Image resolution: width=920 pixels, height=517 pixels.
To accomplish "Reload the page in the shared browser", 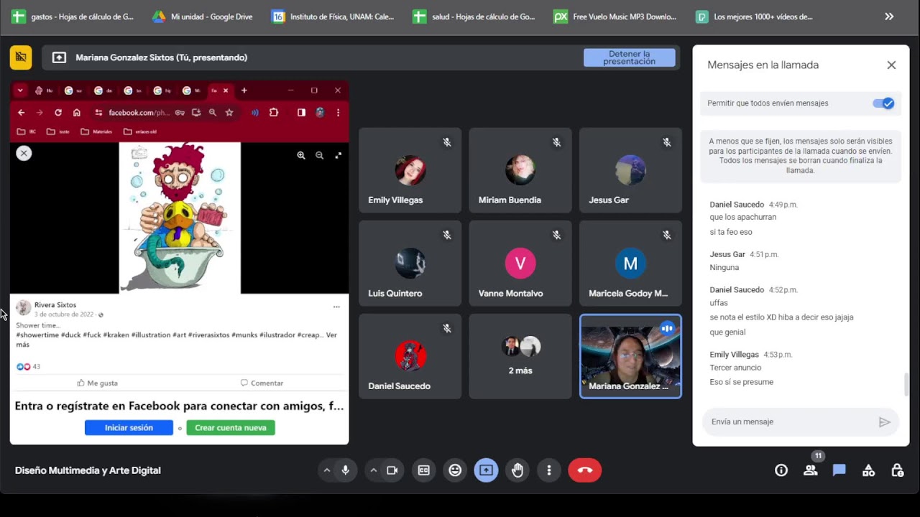I will [58, 113].
